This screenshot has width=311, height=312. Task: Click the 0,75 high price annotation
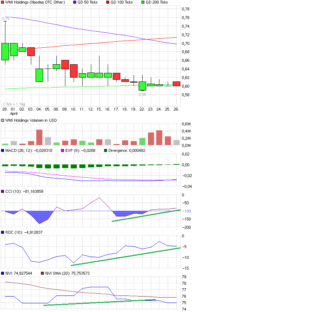coord(6,19)
